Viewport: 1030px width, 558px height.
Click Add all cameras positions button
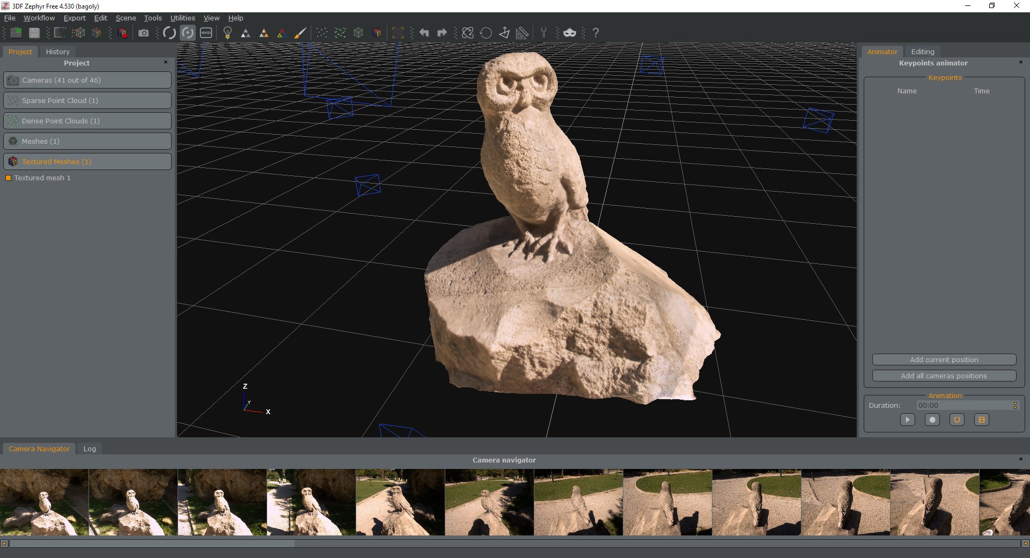pos(944,376)
